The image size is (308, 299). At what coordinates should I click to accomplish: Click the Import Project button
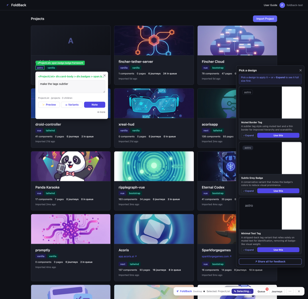265,19
